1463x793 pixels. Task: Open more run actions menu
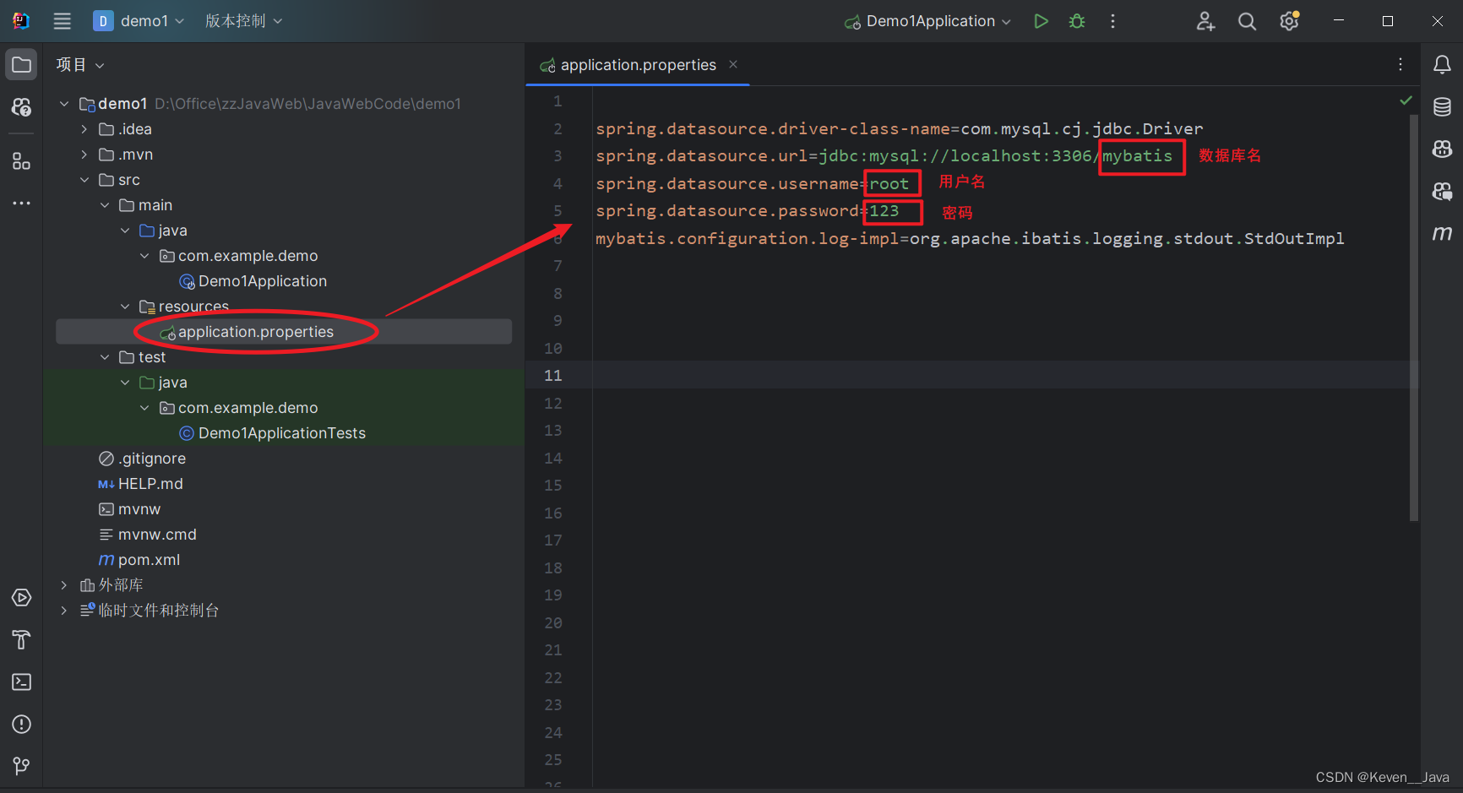click(1112, 21)
